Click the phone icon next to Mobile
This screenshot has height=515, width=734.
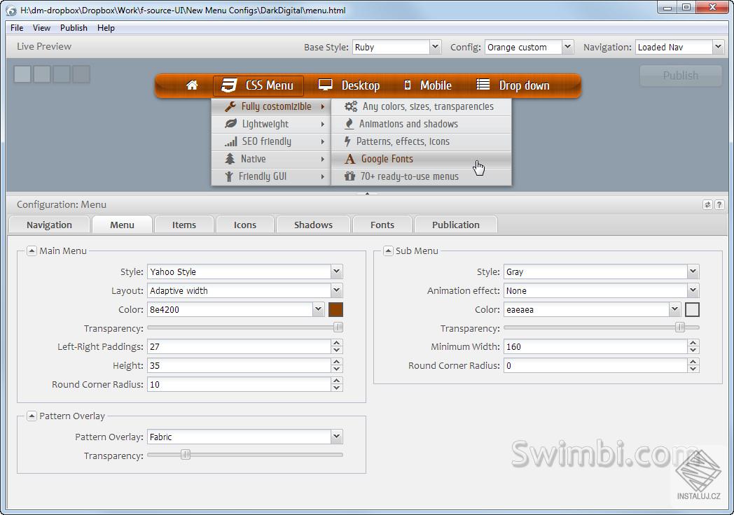(408, 85)
